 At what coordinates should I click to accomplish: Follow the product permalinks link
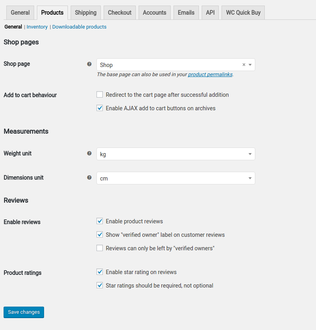[210, 74]
